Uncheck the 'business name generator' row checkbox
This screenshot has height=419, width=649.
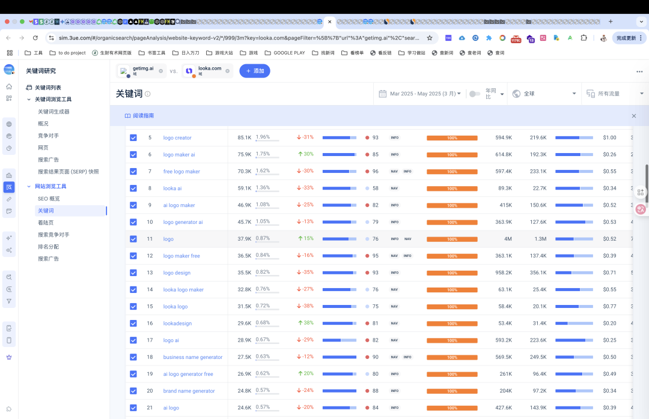coord(133,357)
